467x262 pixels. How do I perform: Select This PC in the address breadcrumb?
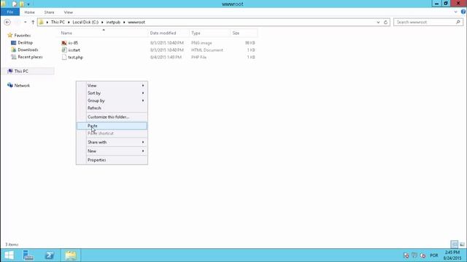58,23
